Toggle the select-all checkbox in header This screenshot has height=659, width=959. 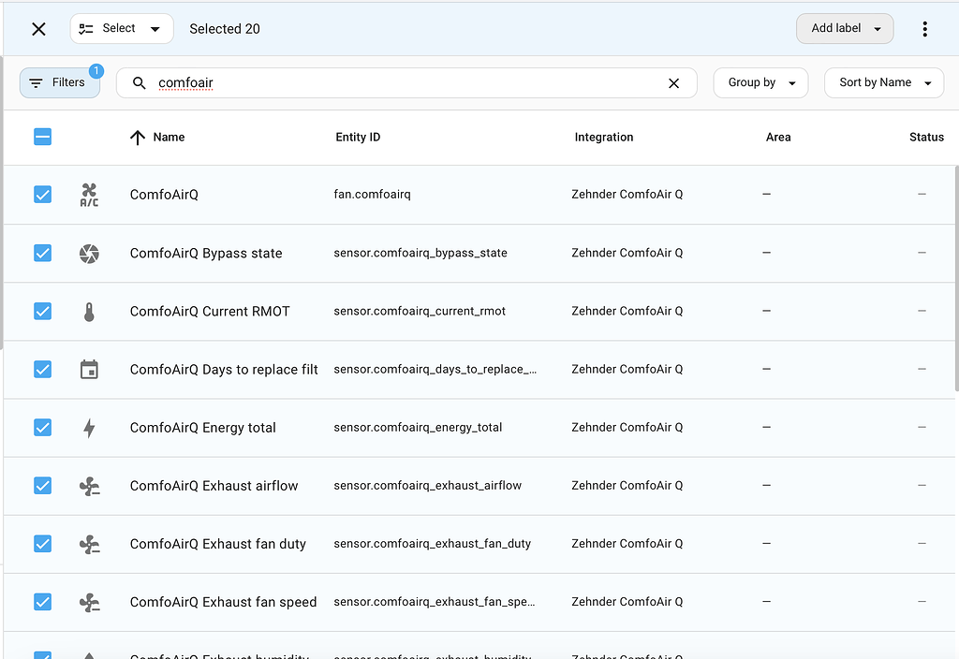click(42, 137)
